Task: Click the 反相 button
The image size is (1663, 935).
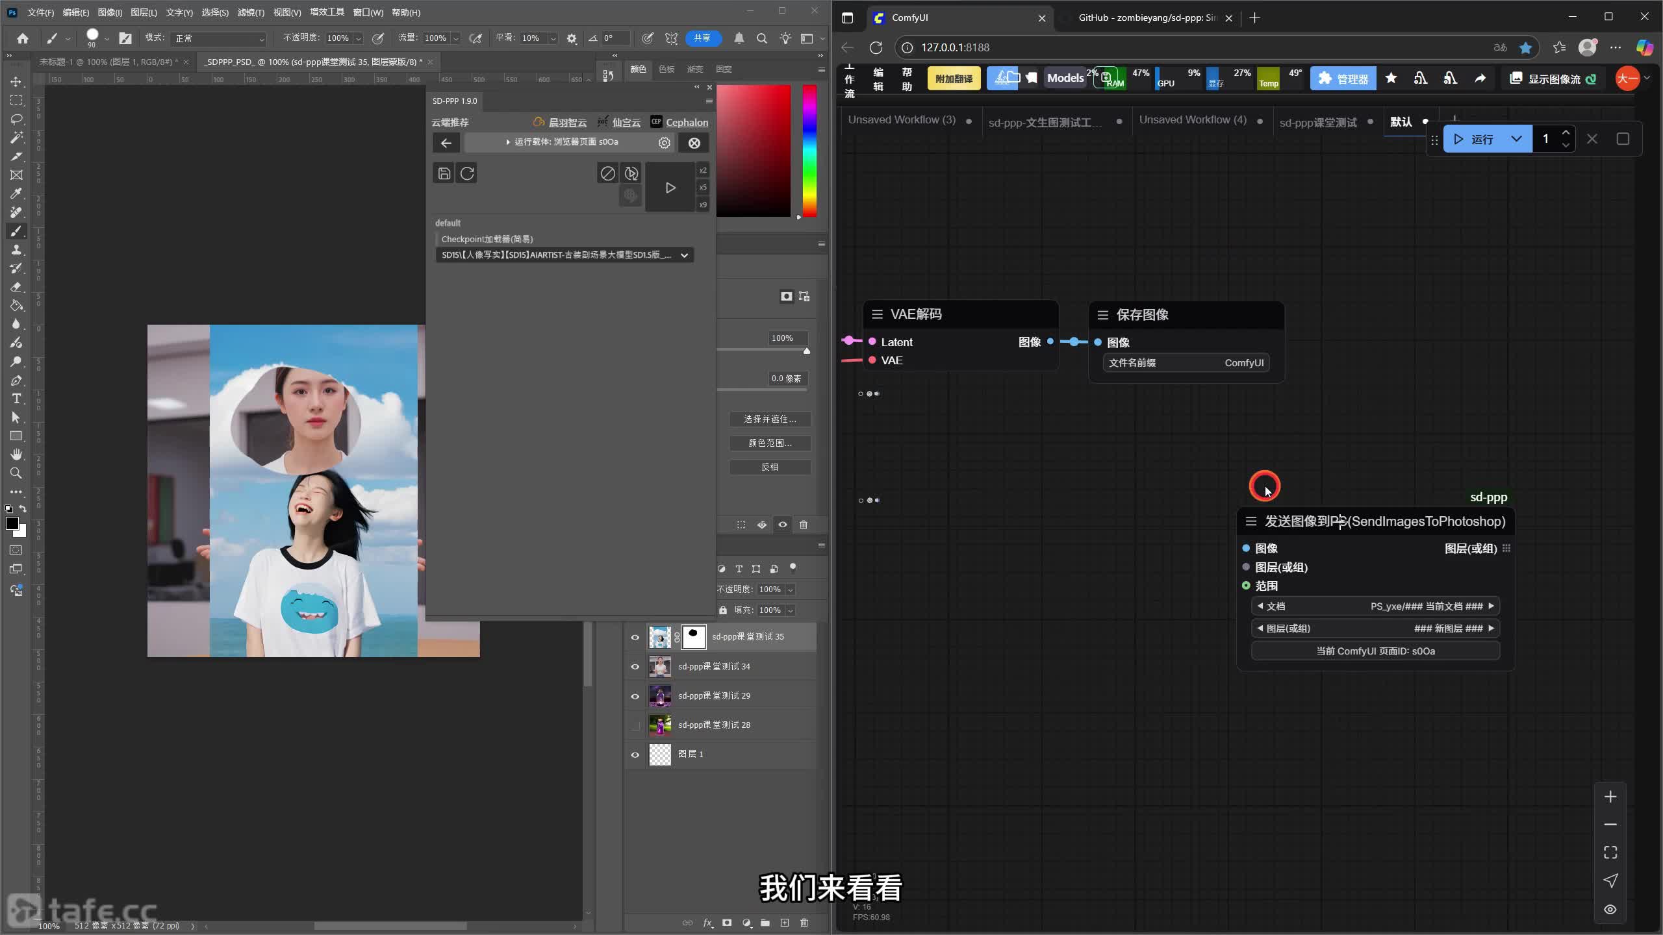Action: click(770, 467)
